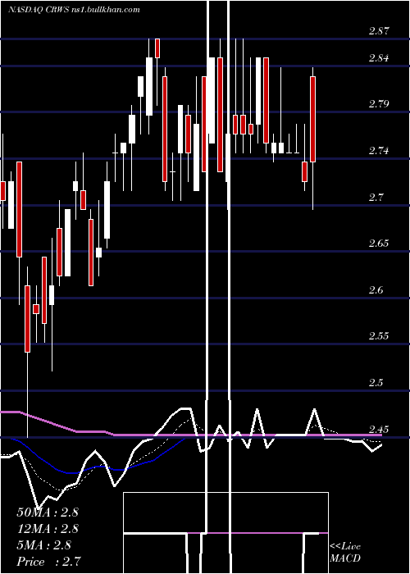Click the <<Live MACD label
410x574 pixels.
pos(345,553)
